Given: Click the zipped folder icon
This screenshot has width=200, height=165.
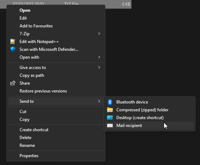Looking at the screenshot, I should tap(110, 110).
